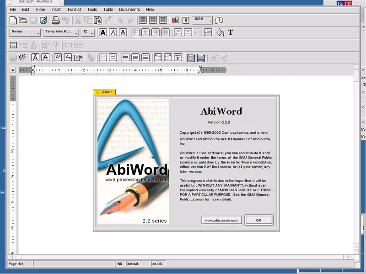Open the Documents menu

click(129, 10)
